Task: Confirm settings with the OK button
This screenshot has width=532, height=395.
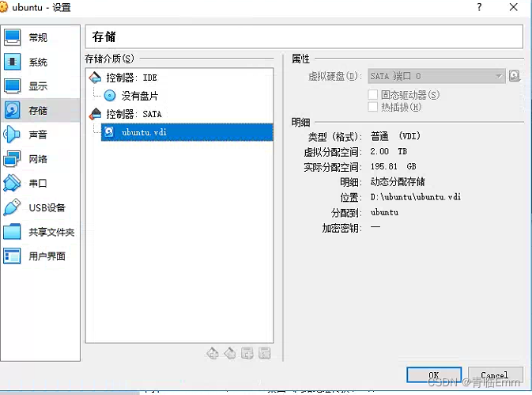Action: 434,375
